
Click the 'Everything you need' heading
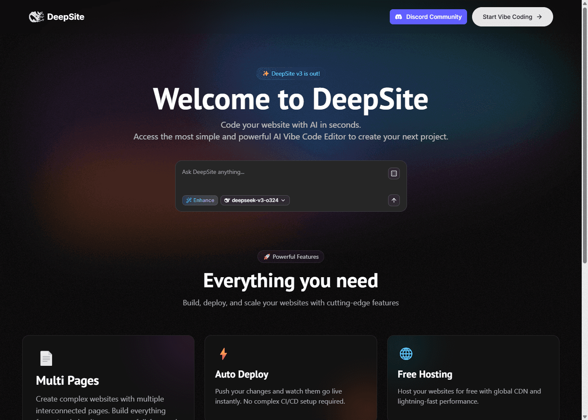pyautogui.click(x=291, y=281)
